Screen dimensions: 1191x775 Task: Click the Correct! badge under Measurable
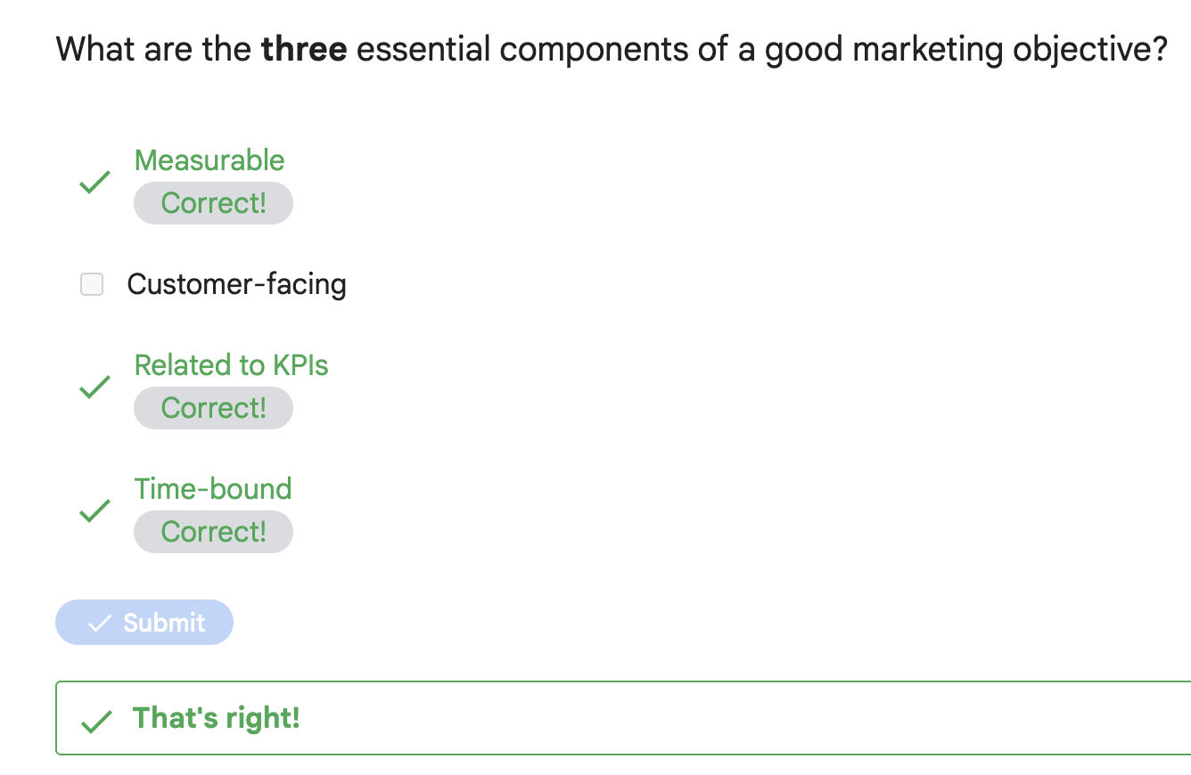coord(213,203)
